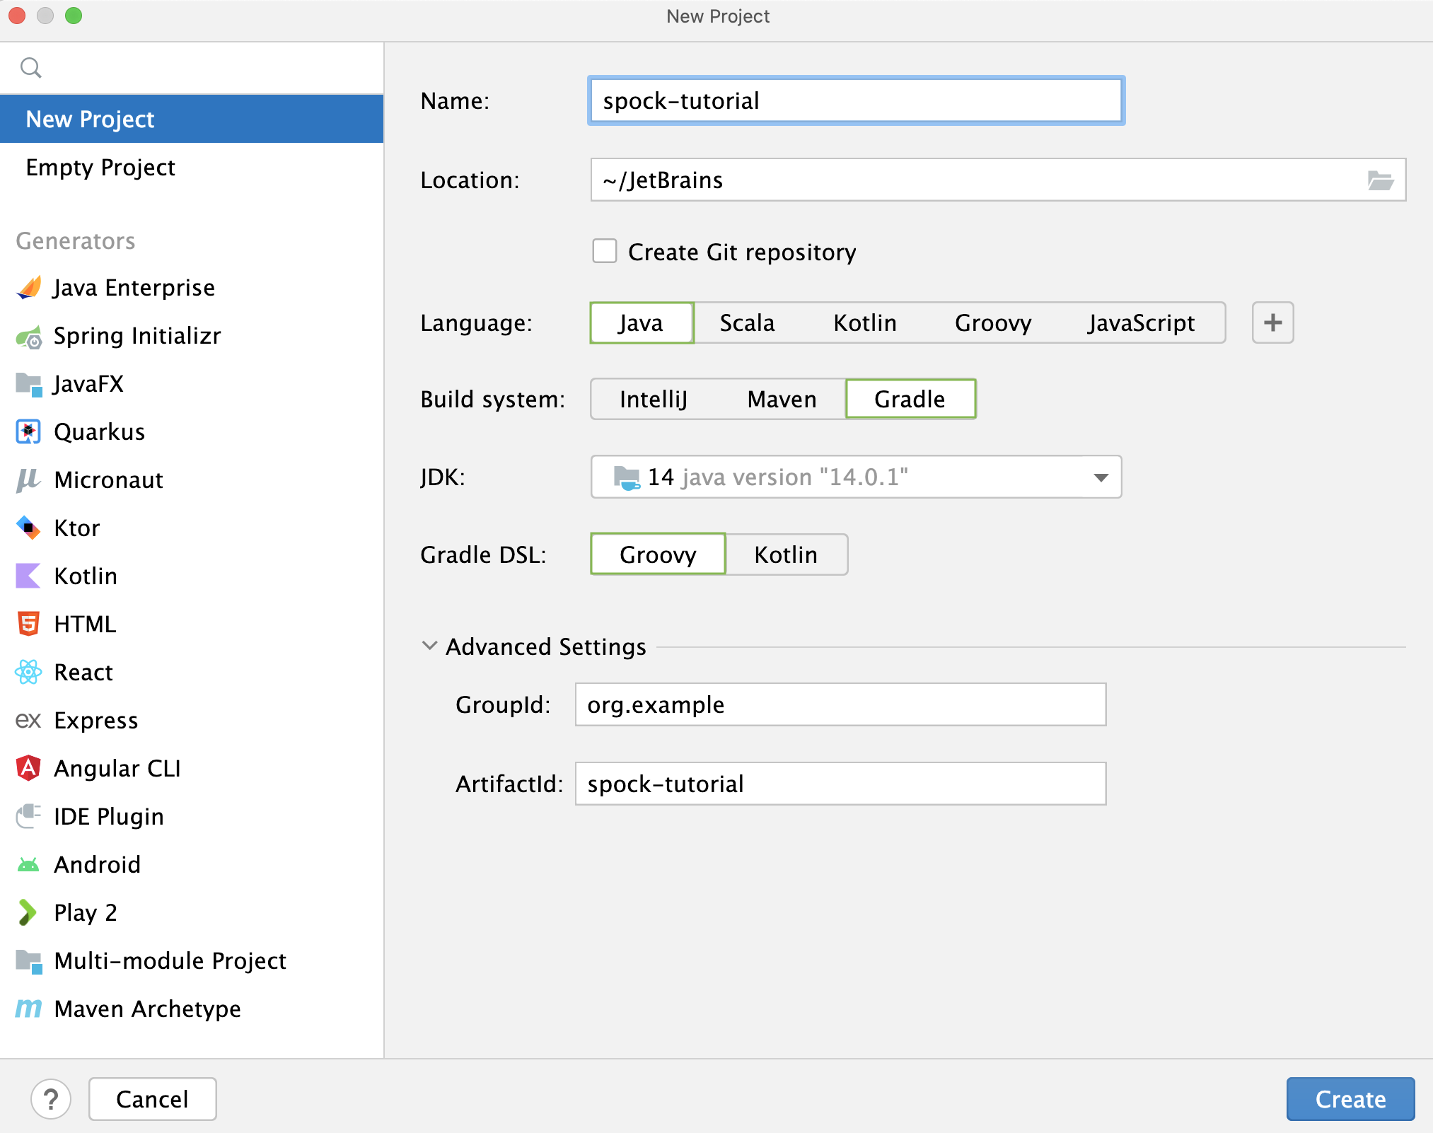Switch Gradle DSL to Kotlin
The width and height of the screenshot is (1433, 1133).
[x=785, y=555]
